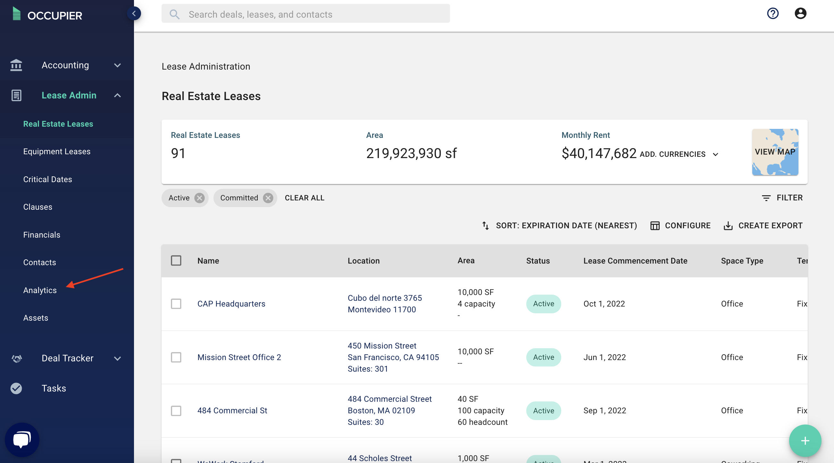
Task: Click the user profile icon
Action: tap(800, 13)
